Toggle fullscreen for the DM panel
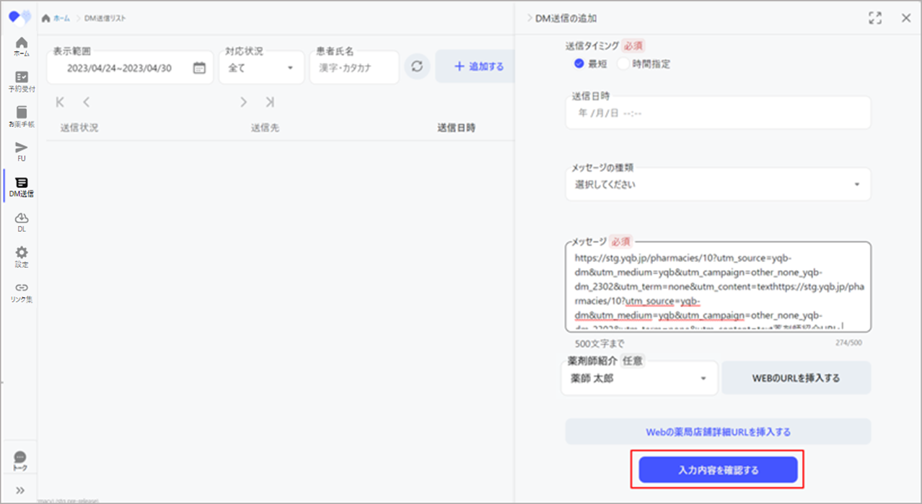 point(875,18)
